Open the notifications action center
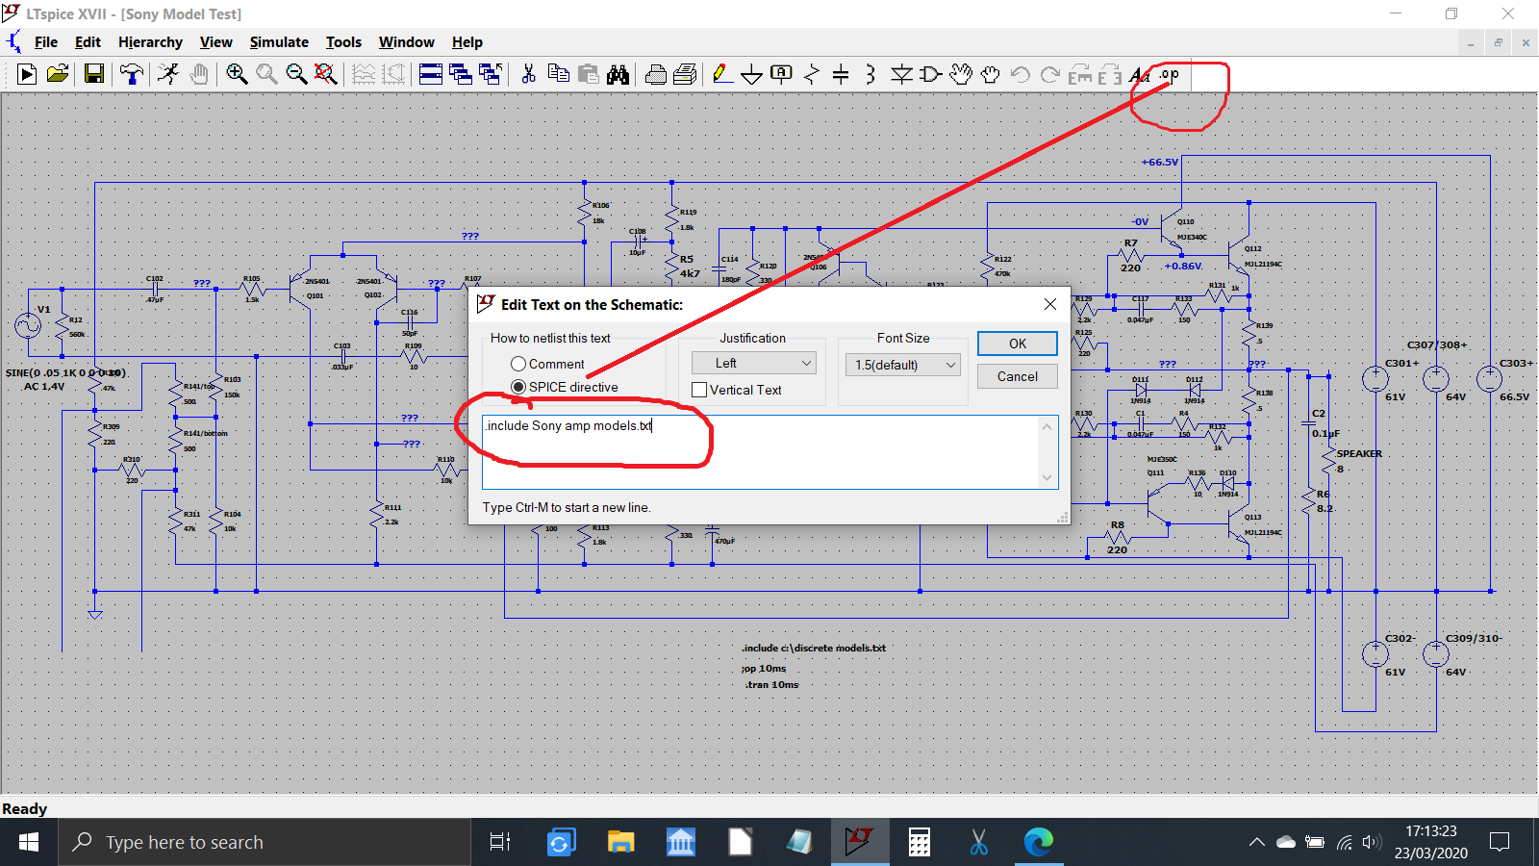The image size is (1539, 866). tap(1499, 842)
